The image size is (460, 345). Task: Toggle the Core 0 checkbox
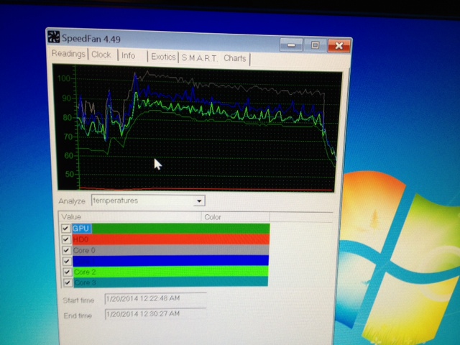[67, 250]
